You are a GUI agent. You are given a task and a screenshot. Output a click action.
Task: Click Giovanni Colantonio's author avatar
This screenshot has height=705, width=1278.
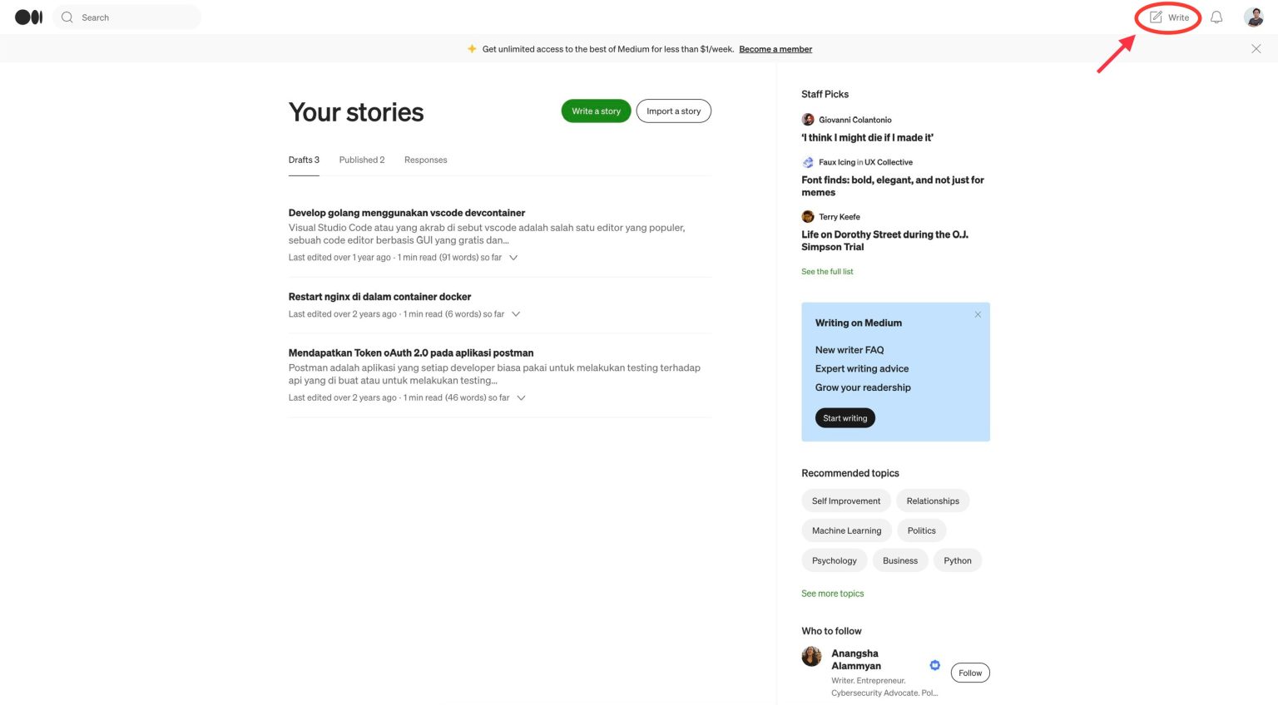pyautogui.click(x=808, y=120)
